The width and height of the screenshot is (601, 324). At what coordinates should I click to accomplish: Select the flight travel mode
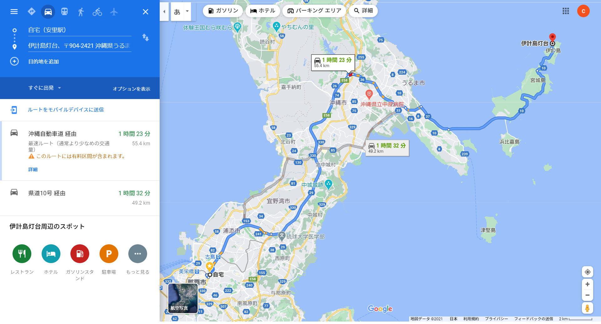(x=114, y=12)
